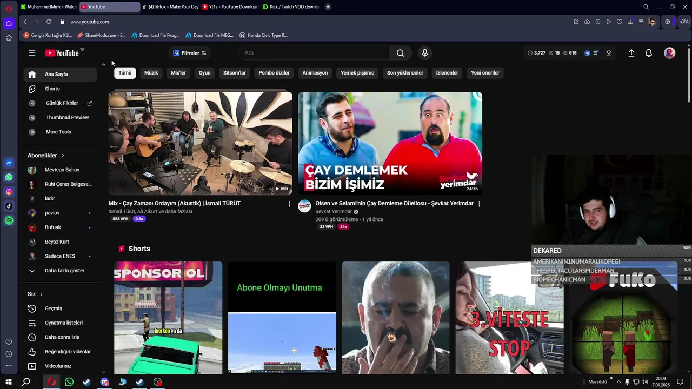
Task: Take a snapshot with Opera's camera icon
Action: click(587, 22)
